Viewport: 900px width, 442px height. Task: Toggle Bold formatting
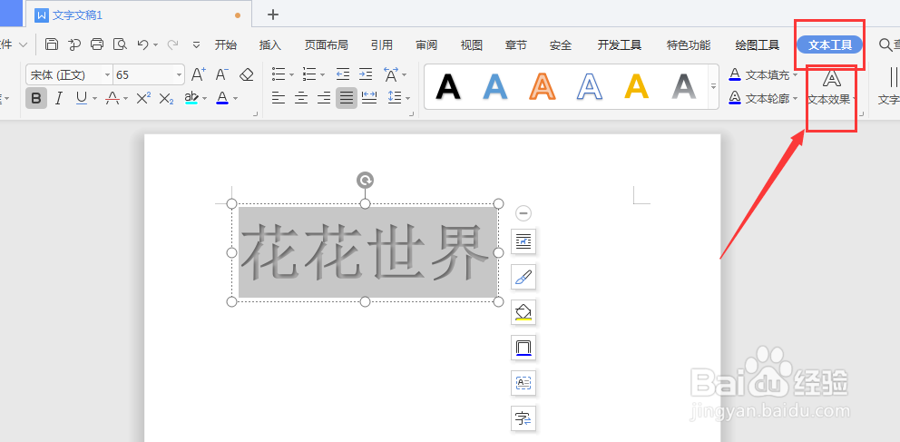point(36,98)
